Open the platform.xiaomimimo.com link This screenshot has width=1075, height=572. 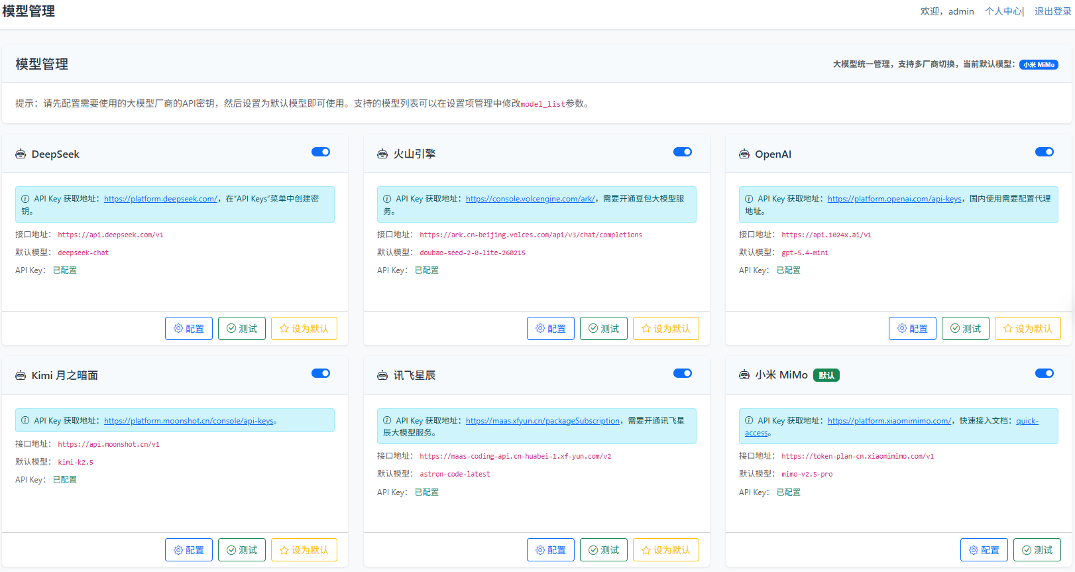coord(889,421)
